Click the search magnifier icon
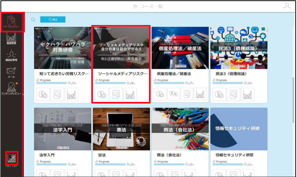 coord(33,20)
